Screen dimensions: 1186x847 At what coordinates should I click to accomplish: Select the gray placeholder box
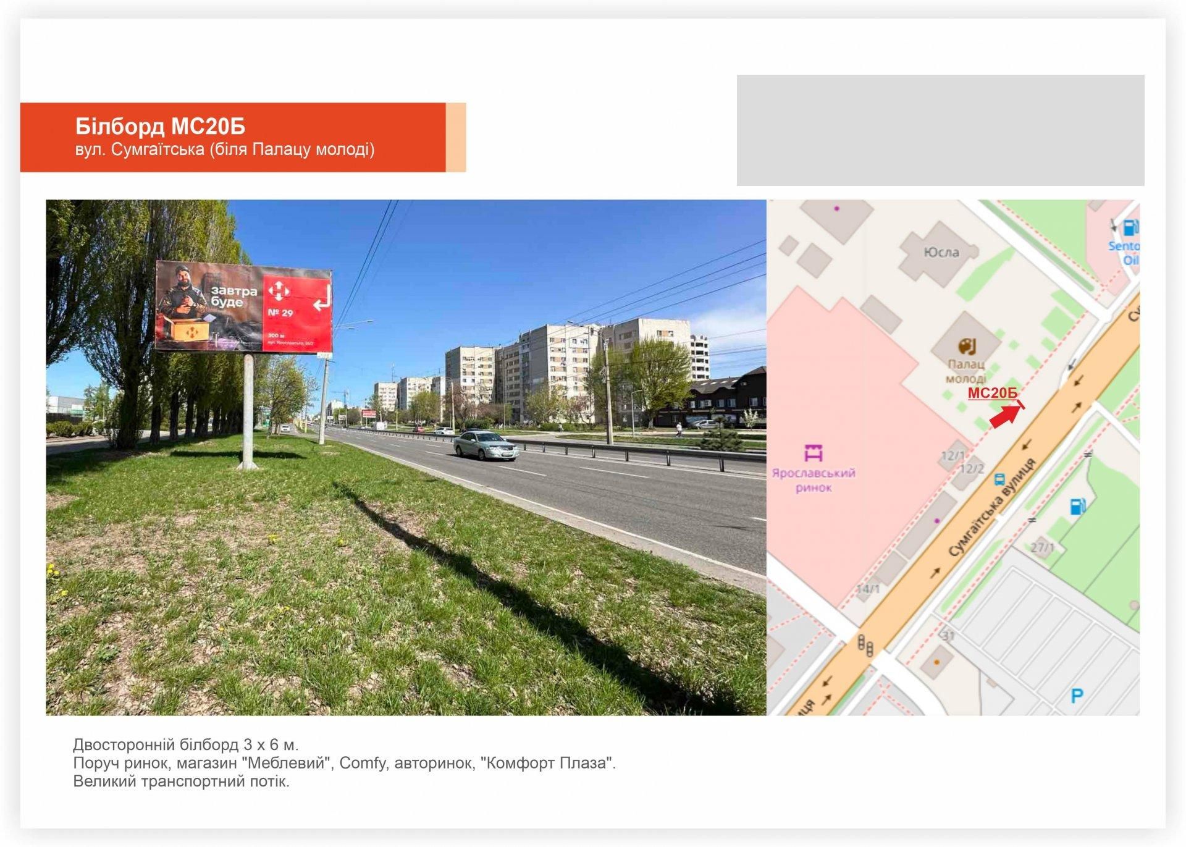coord(940,130)
